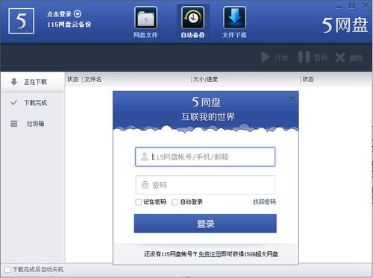Viewport: 373px width, 278px height.
Task: Click the 开始 play button
Action: click(x=275, y=57)
